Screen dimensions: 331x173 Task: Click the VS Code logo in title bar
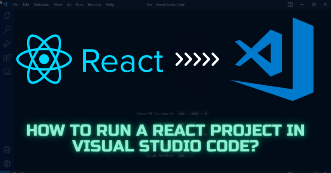pos(5,4)
